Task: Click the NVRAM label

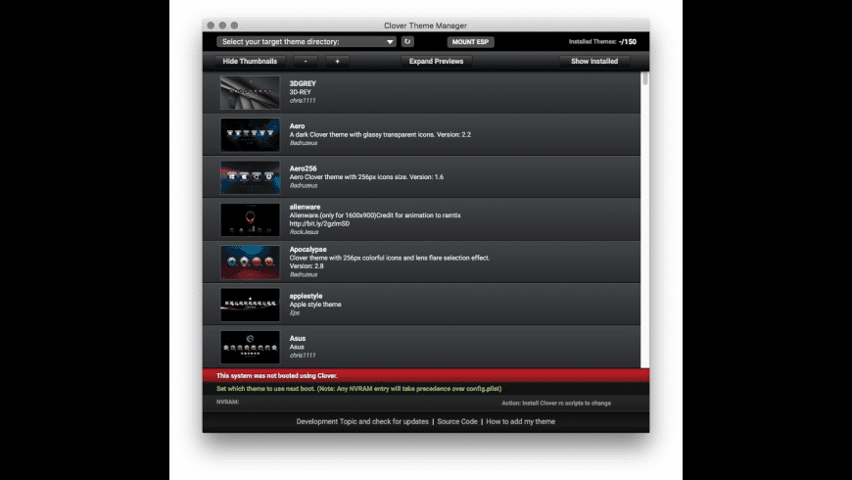Action: coord(227,403)
